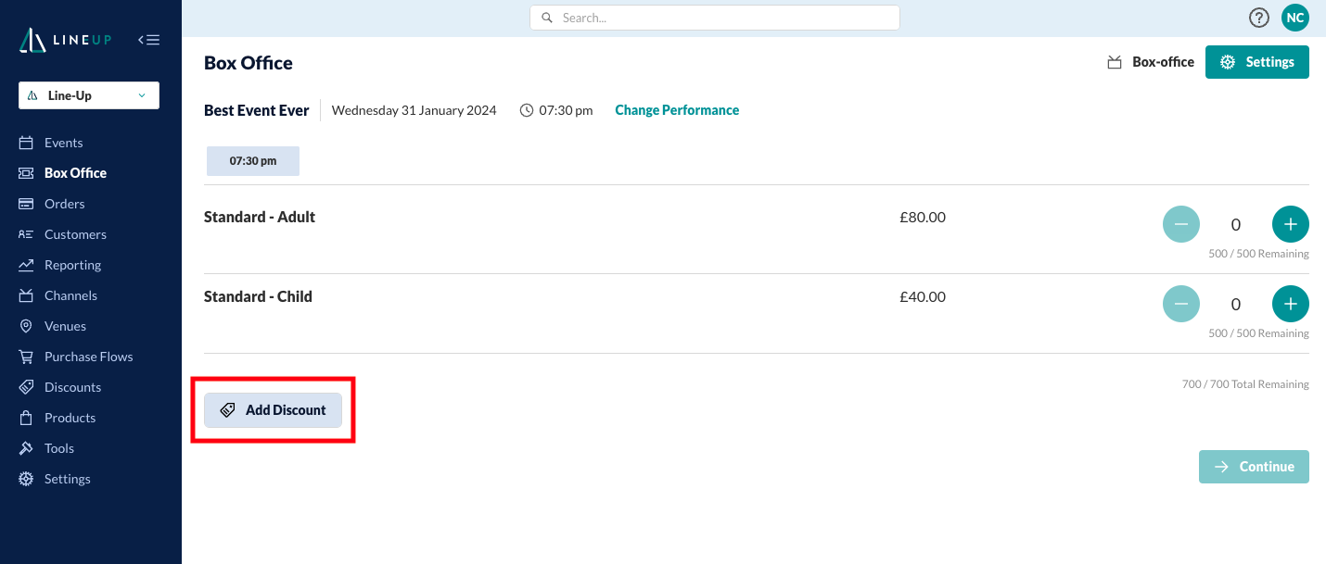The width and height of the screenshot is (1326, 564).
Task: Click the Products bag icon
Action: pyautogui.click(x=26, y=418)
